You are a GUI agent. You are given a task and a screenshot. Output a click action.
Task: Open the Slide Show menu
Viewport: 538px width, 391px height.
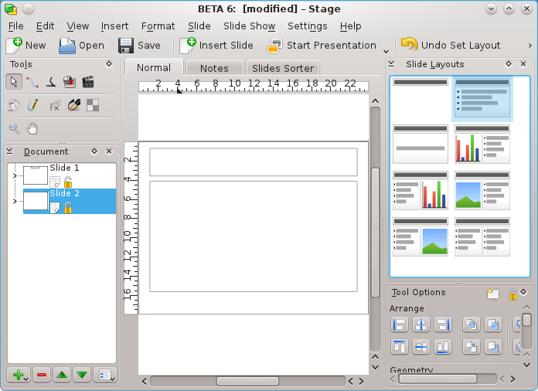coord(249,26)
